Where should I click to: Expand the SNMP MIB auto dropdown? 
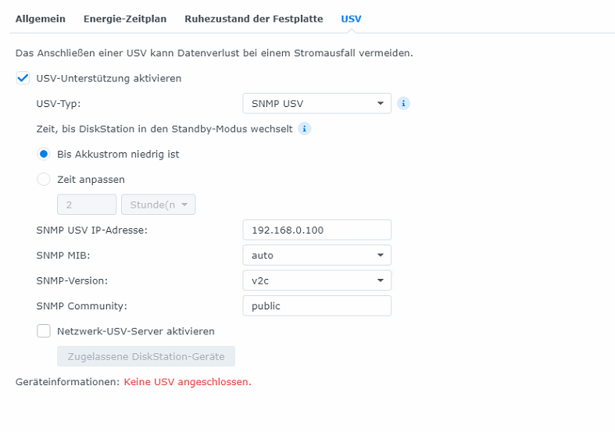click(317, 255)
